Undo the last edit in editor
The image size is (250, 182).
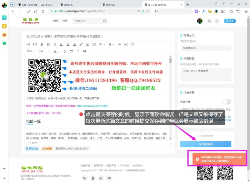click(x=72, y=51)
